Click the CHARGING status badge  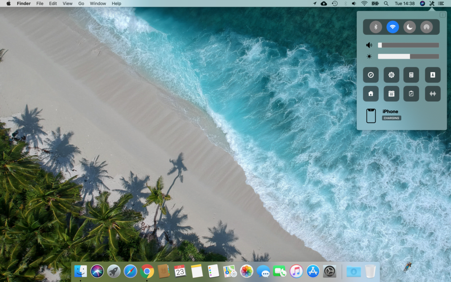(392, 118)
